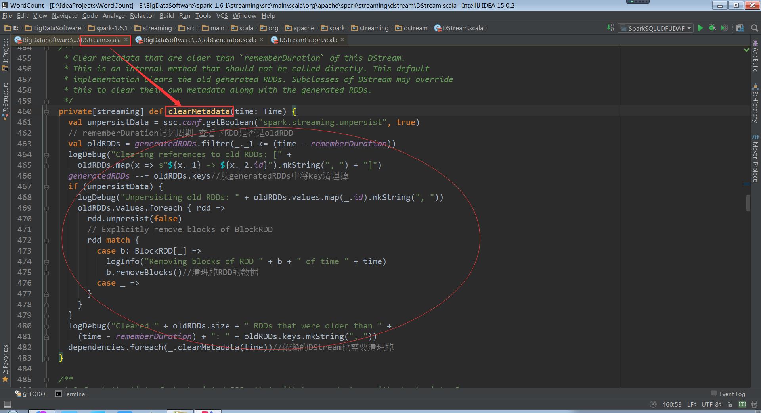761x413 pixels.
Task: Open the Terminal tool window
Action: pos(71,394)
